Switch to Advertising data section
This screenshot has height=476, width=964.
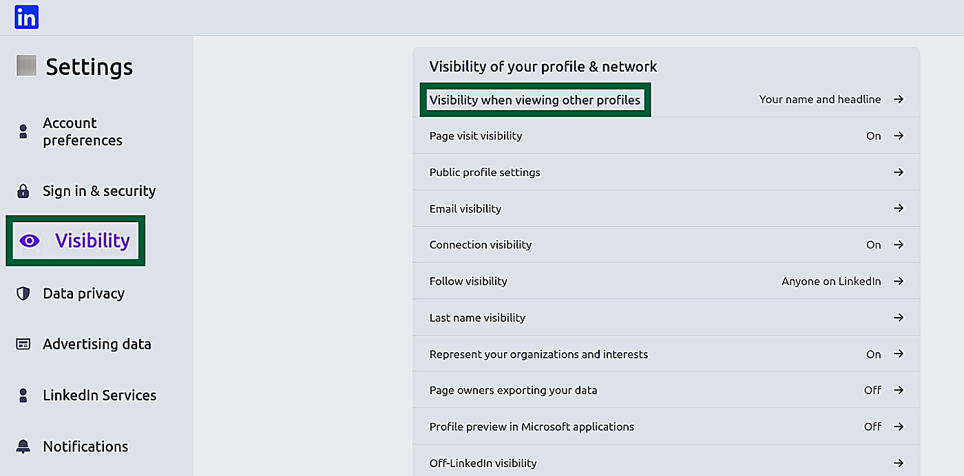tap(96, 344)
